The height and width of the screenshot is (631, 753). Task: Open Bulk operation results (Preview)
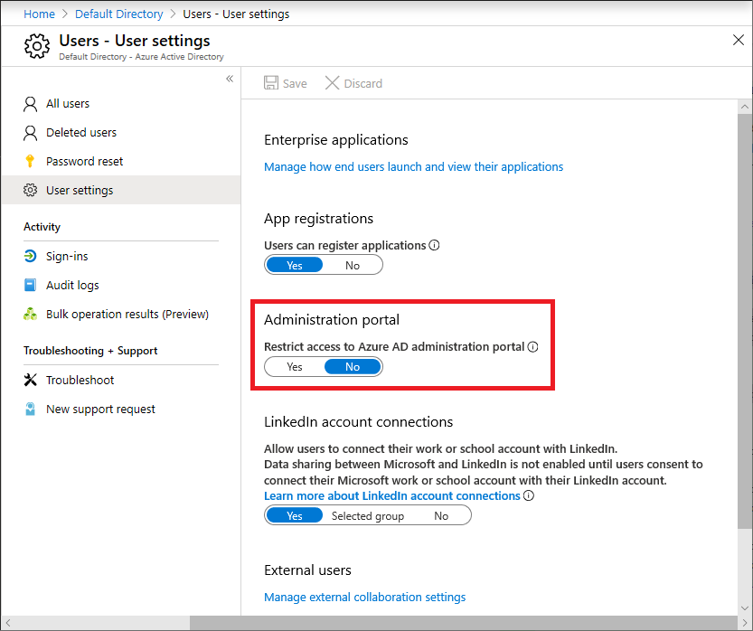[121, 314]
